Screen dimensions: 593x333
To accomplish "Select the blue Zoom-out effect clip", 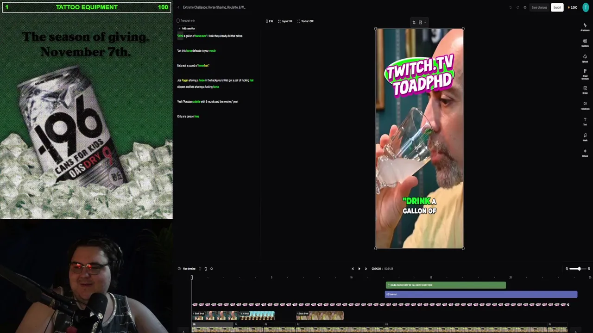I will point(481,295).
